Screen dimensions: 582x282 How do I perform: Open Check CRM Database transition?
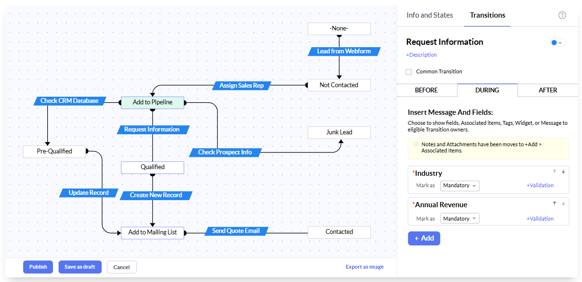click(x=70, y=101)
